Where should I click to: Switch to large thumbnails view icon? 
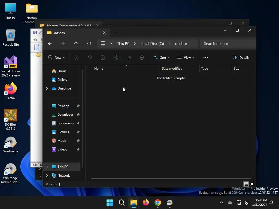tap(252, 184)
